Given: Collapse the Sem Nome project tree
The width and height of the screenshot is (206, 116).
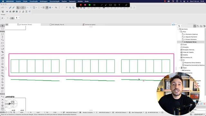Looking at the screenshot, I should tap(178, 29).
